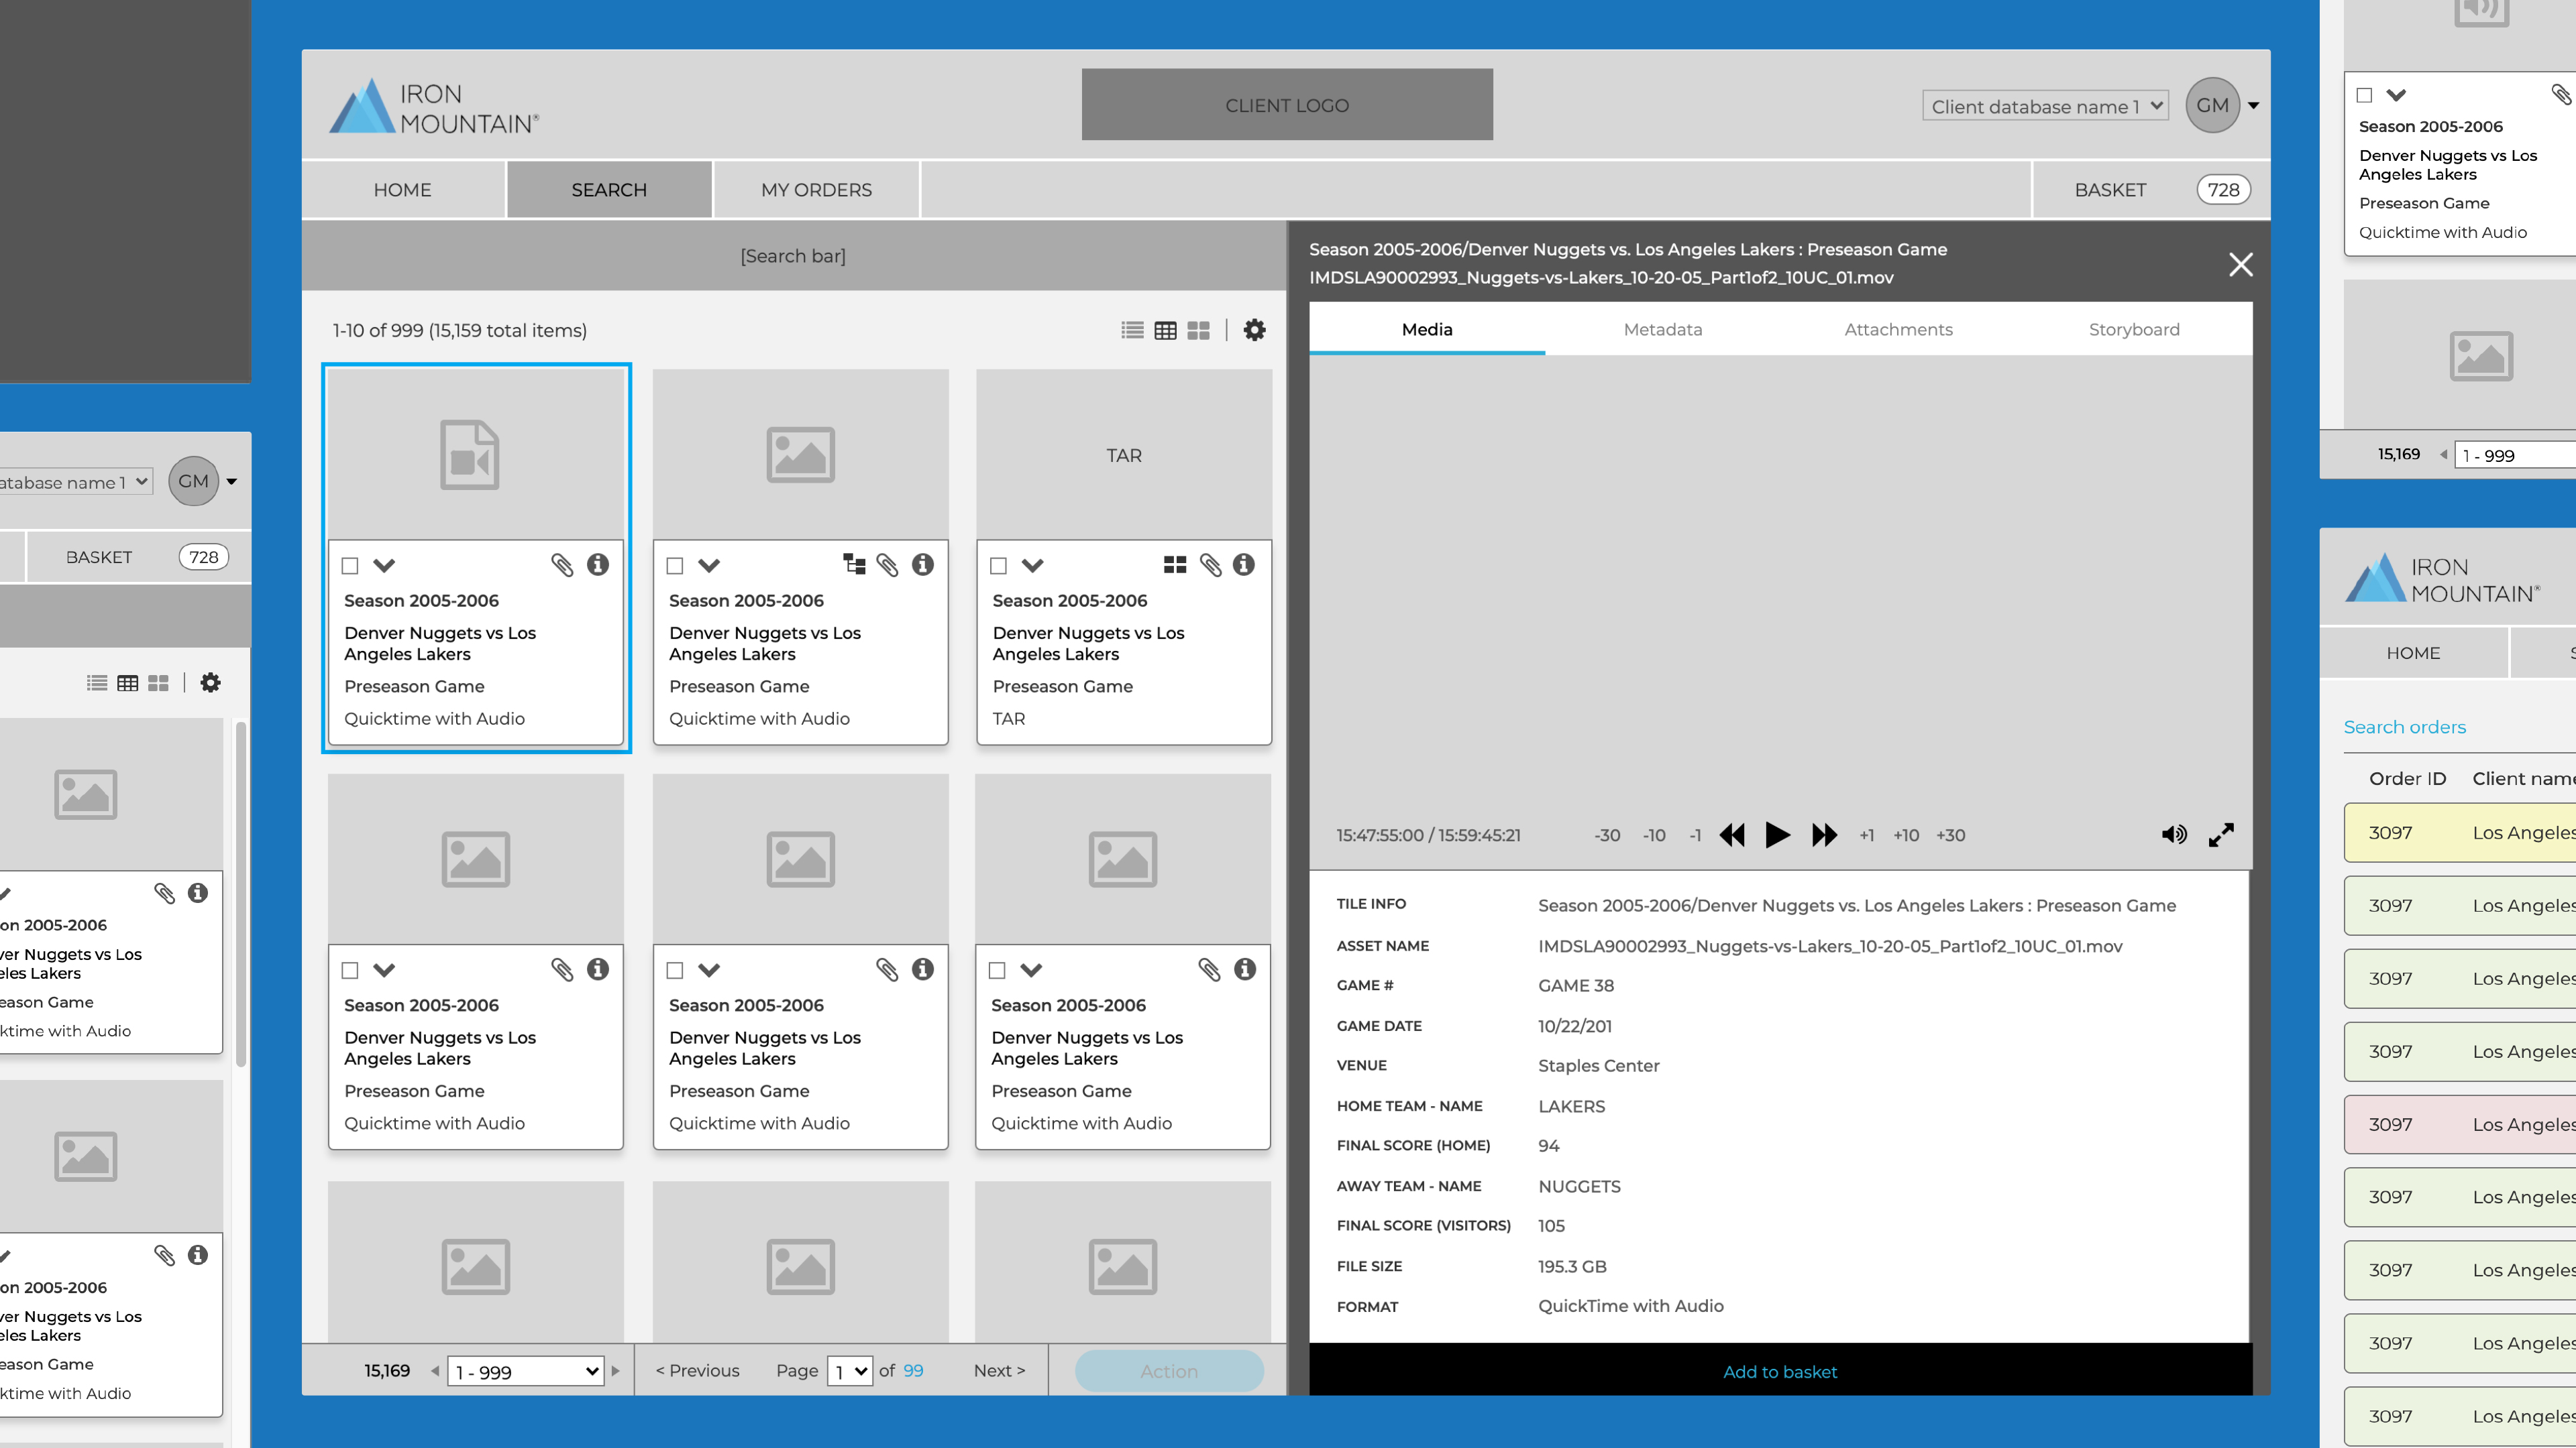Open view settings gear icon
Screen dimensions: 2576x1448
(1254, 330)
